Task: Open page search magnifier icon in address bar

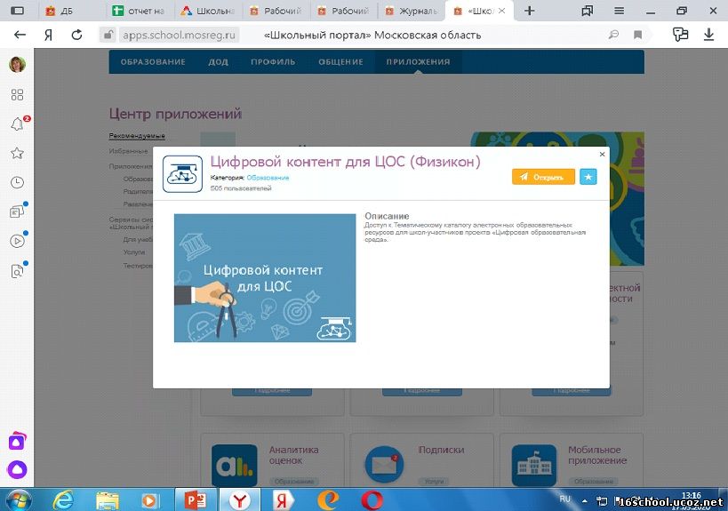Action: (x=613, y=35)
